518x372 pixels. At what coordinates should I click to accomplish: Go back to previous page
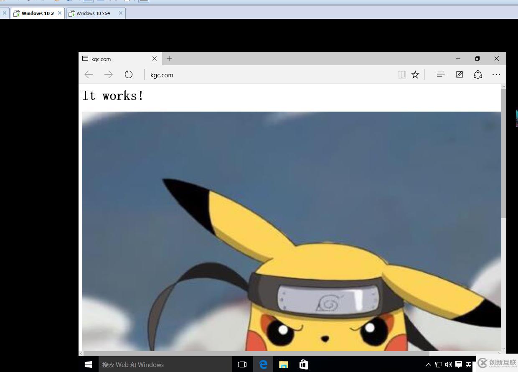[89, 74]
